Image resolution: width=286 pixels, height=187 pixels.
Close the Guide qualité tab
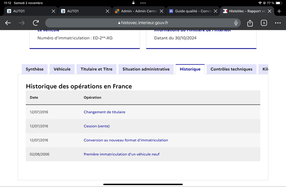click(216, 11)
